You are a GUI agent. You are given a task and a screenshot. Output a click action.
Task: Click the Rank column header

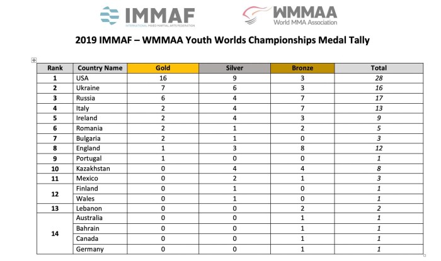click(55, 68)
